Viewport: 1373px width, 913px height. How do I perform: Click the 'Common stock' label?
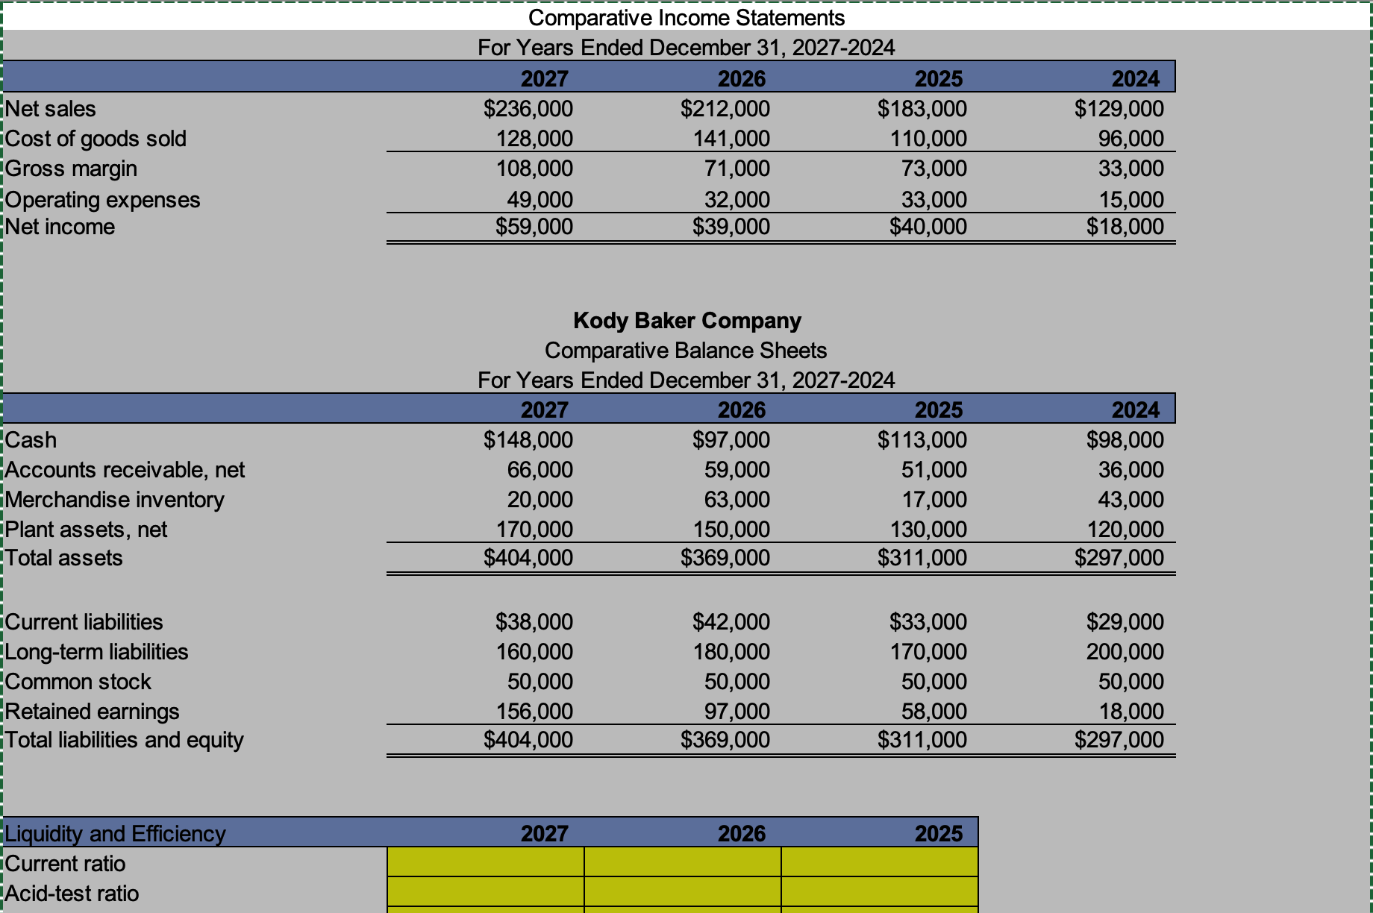(x=78, y=682)
